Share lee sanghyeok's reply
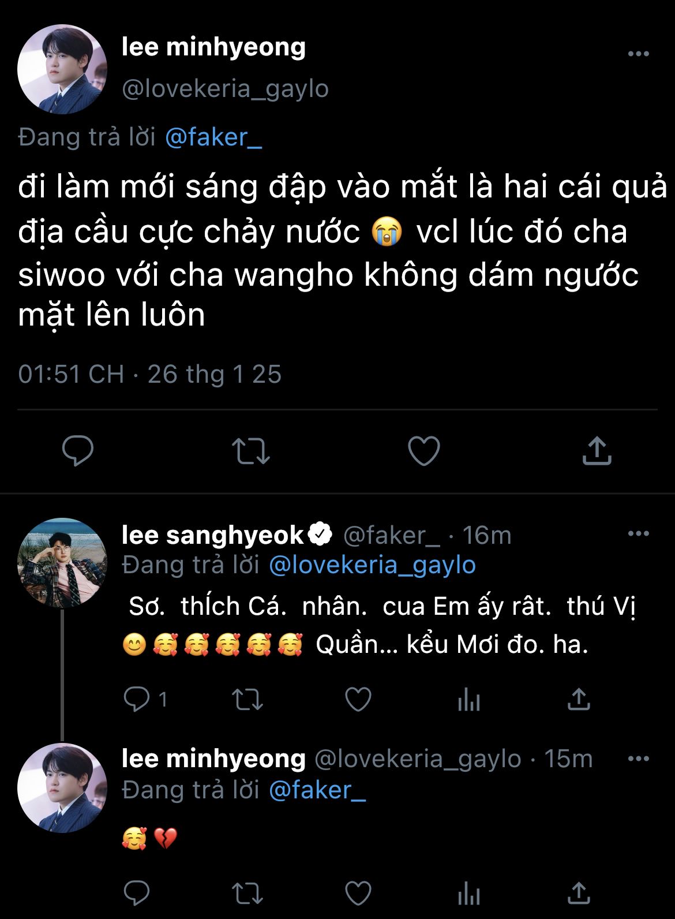This screenshot has width=675, height=919. 579,700
